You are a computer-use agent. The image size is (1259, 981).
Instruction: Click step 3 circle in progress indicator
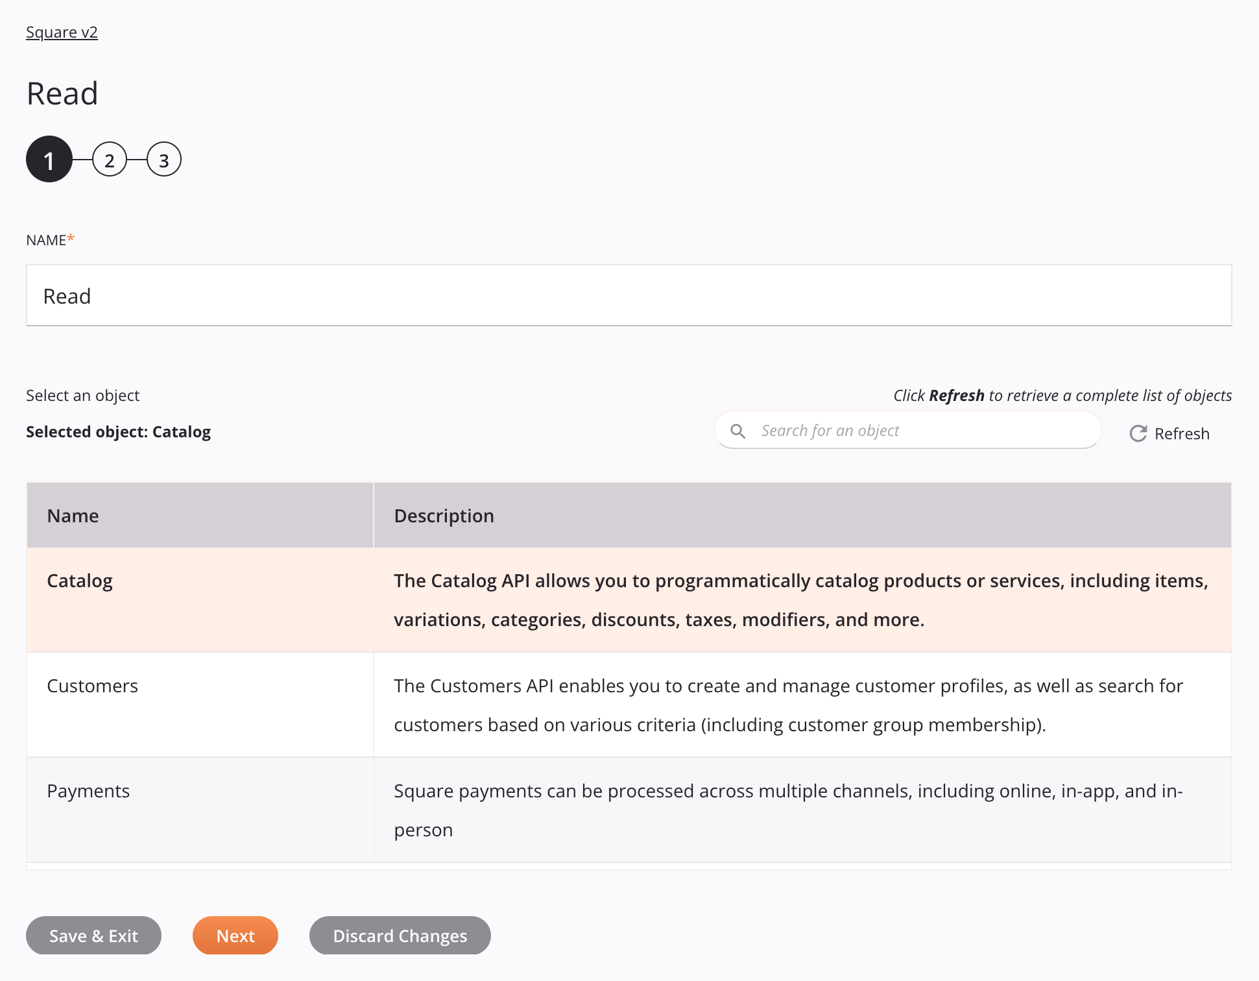click(x=163, y=160)
